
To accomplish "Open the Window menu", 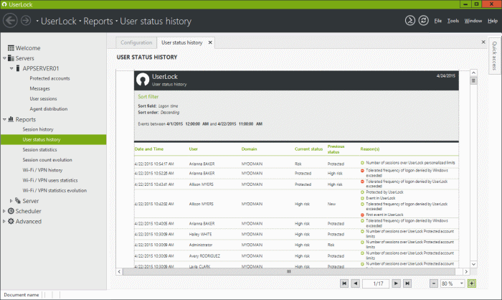I will (473, 21).
